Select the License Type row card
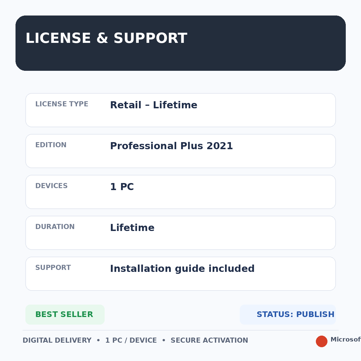 [180, 110]
